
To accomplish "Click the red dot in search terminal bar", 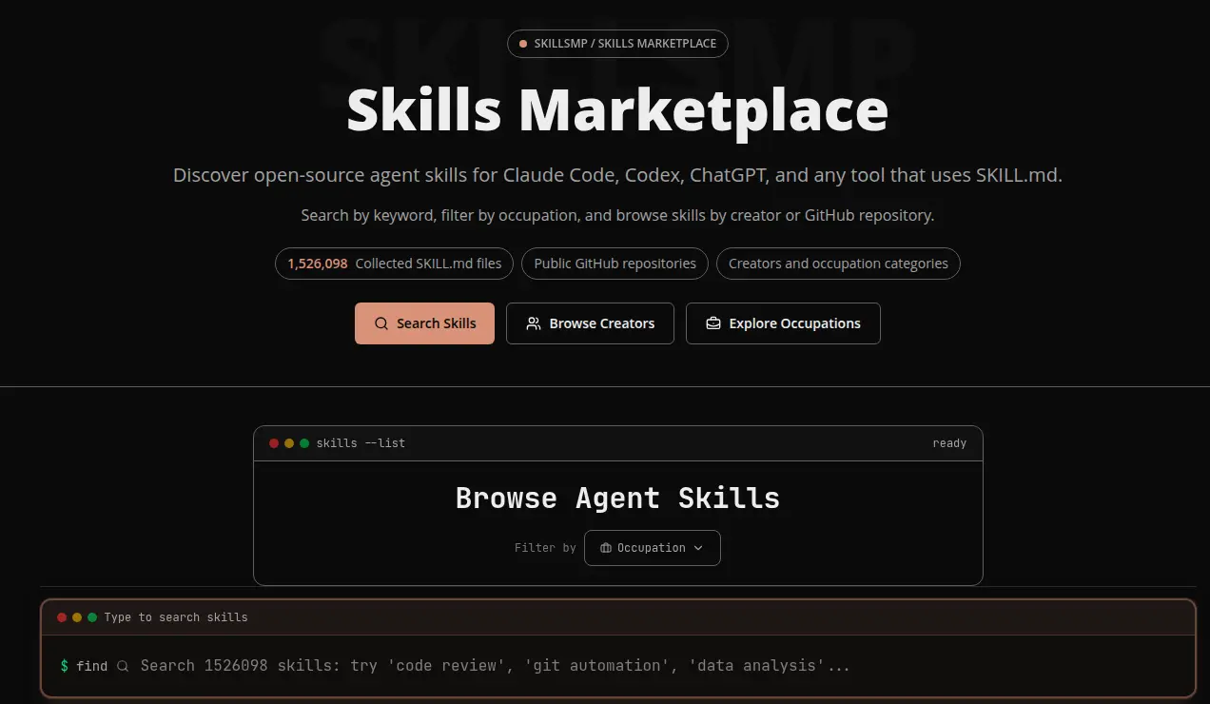I will tap(62, 617).
